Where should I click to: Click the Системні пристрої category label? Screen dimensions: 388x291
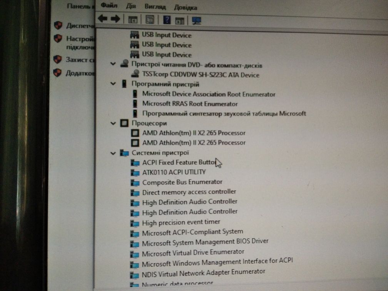[161, 153]
